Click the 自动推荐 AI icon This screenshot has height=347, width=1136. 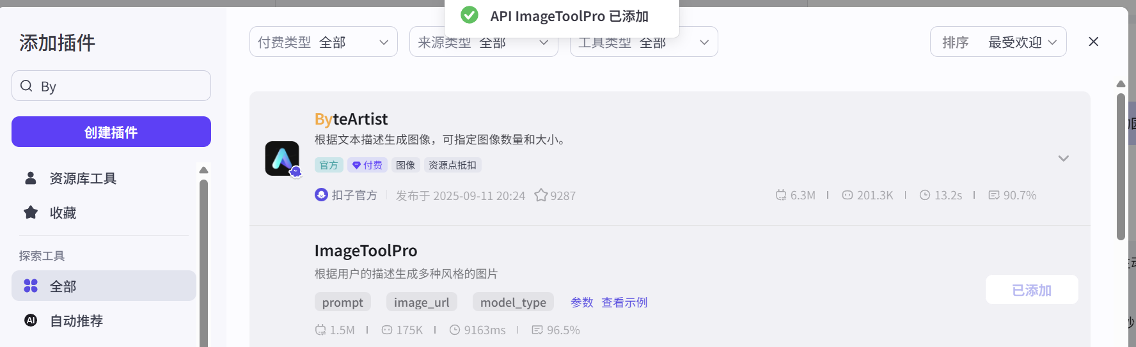31,320
